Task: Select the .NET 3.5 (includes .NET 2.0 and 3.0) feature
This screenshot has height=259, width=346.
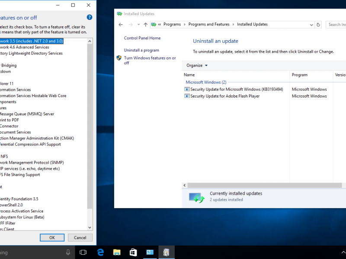Action: (32, 41)
